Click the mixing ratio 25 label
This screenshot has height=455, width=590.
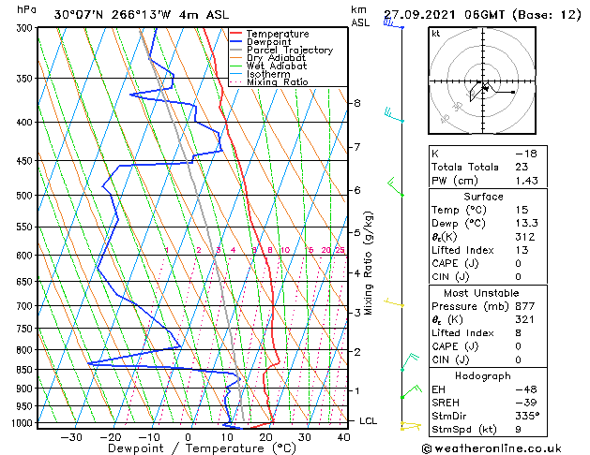340,250
